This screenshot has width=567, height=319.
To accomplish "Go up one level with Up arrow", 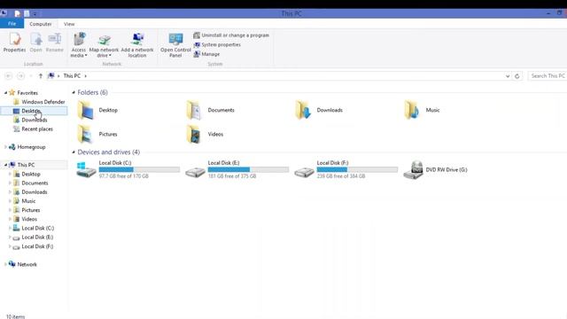I will click(41, 76).
